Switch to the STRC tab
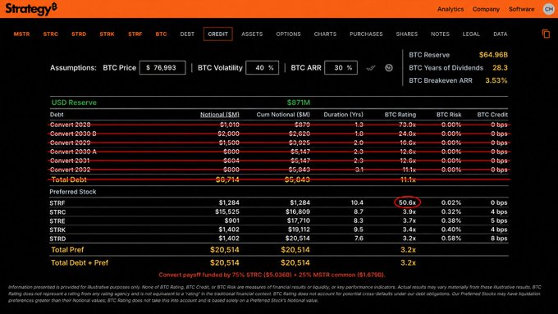The width and height of the screenshot is (558, 314). tap(51, 34)
